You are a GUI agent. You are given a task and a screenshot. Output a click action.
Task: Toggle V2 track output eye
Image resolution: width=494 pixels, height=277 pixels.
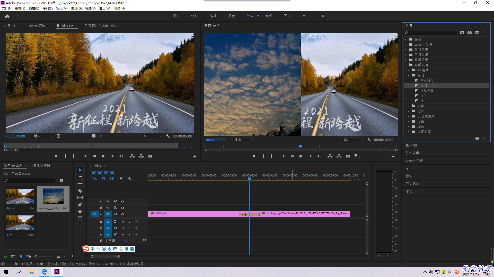(123, 208)
